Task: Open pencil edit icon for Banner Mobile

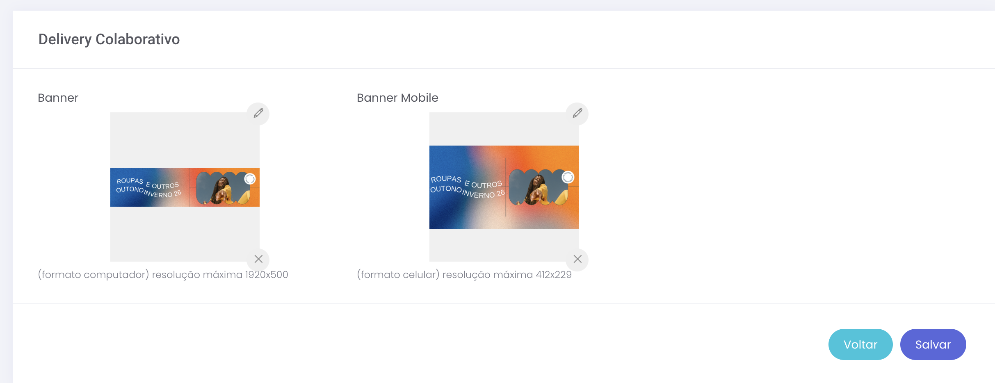Action: coord(577,114)
